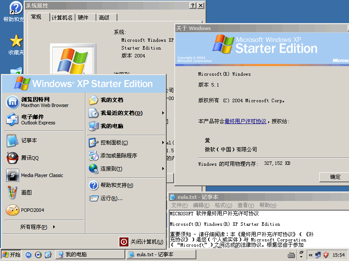Viewport: 349px width, 261px height.
Task: Open 编辑 menu in Notepad
Action: point(201,205)
